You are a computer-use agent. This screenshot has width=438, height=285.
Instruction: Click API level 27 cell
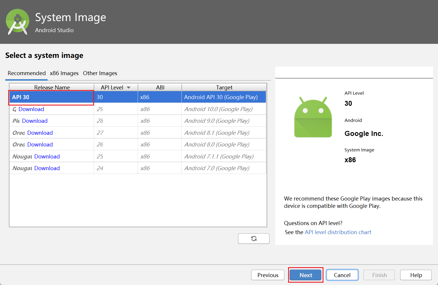pos(116,133)
